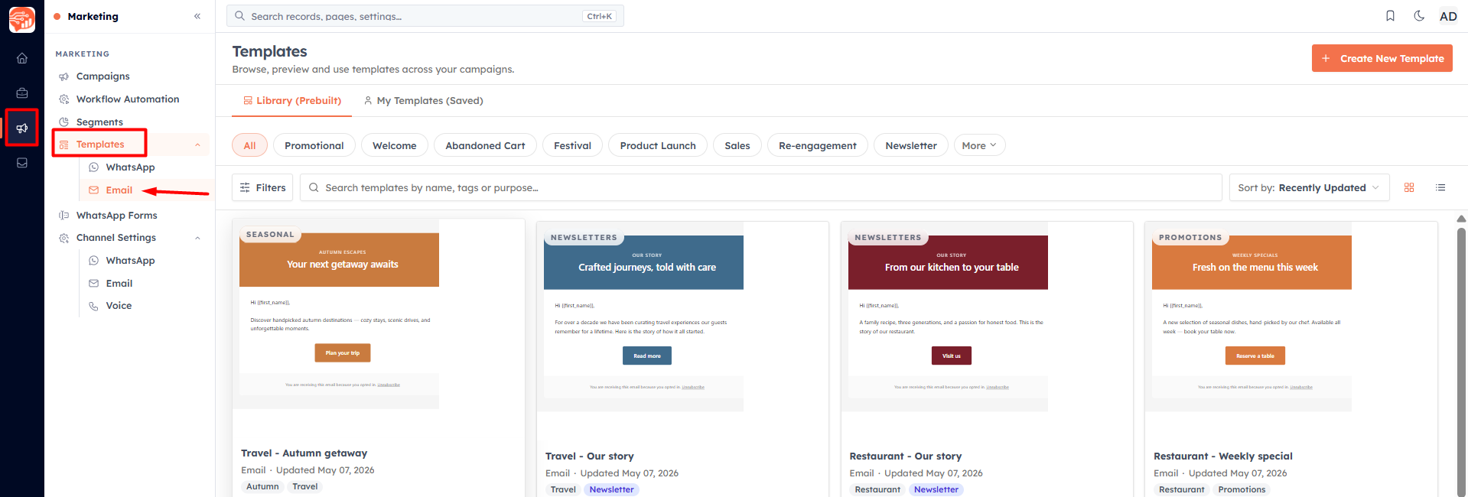Viewport: 1468px width, 497px height.
Task: Click the global search records field
Action: (x=425, y=16)
